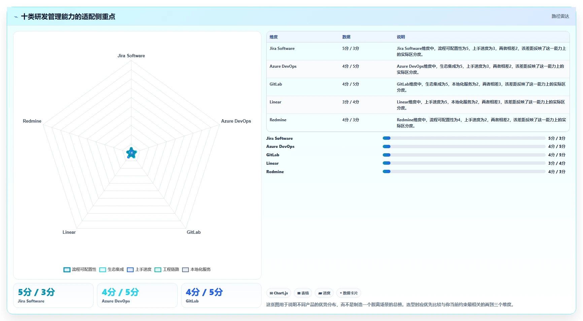Click the Azure DevOps progress bar
Viewport: 583px width, 321px height.
click(464, 147)
